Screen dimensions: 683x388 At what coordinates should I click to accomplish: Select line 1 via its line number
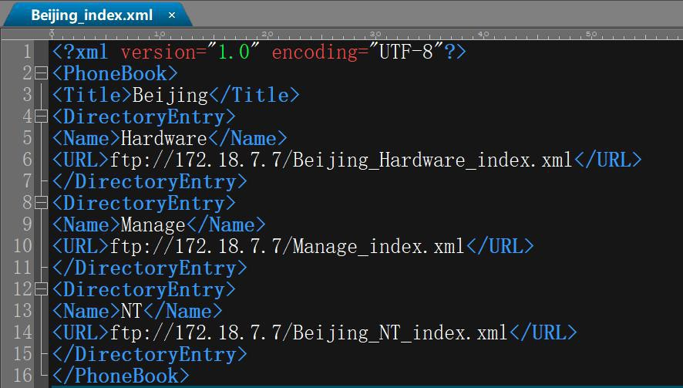click(27, 52)
